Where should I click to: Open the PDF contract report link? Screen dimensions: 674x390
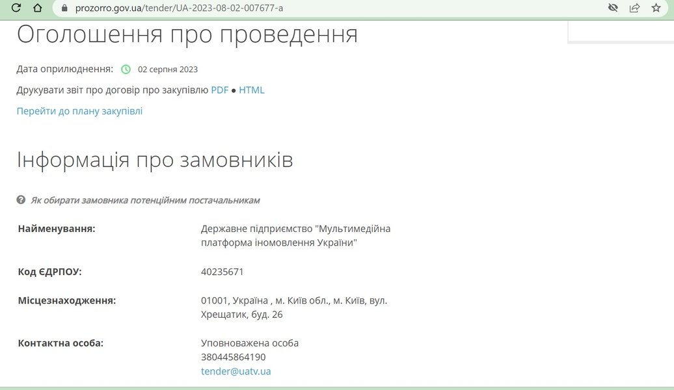[x=220, y=90]
